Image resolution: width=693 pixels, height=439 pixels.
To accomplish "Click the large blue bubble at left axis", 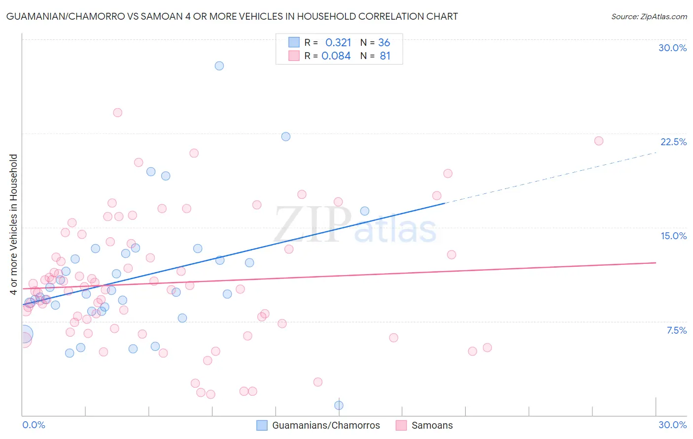I will (x=23, y=334).
